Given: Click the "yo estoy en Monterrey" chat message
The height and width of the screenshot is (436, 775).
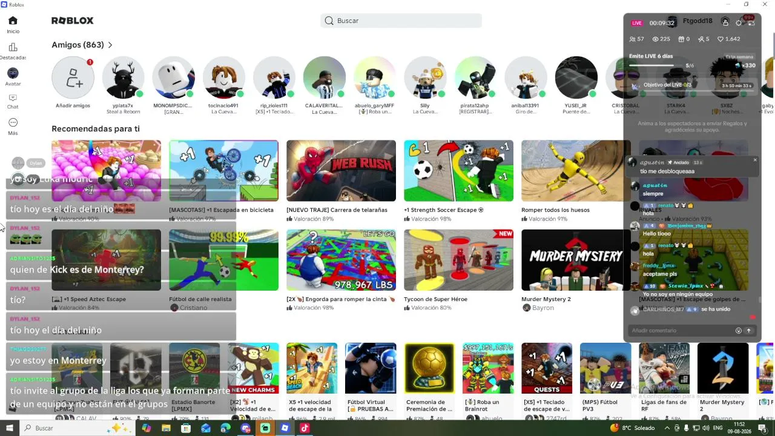Looking at the screenshot, I should pos(58,360).
